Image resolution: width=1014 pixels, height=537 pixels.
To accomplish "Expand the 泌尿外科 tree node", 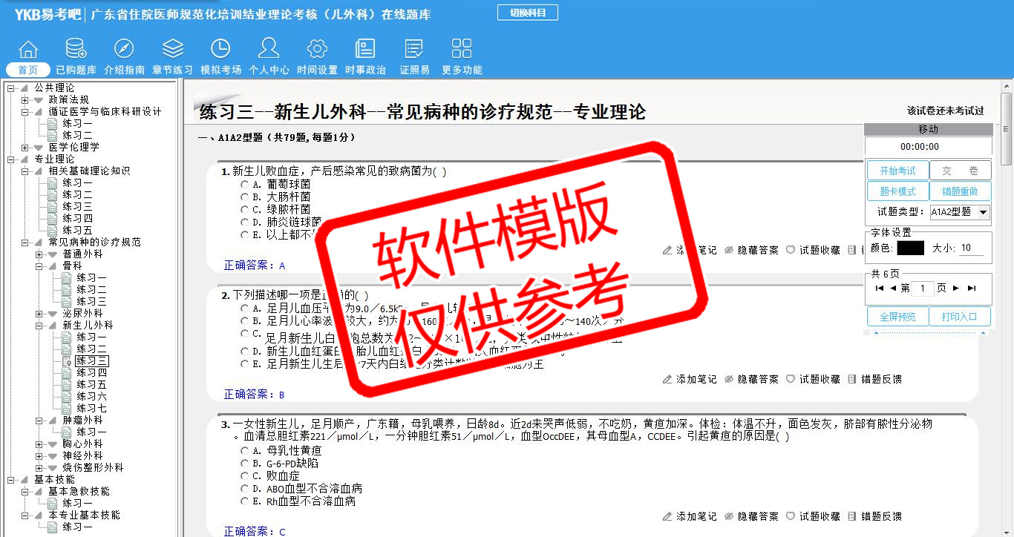I will pyautogui.click(x=39, y=313).
